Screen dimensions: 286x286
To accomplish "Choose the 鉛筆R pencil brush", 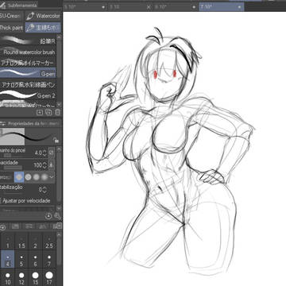I will pyautogui.click(x=28, y=41).
